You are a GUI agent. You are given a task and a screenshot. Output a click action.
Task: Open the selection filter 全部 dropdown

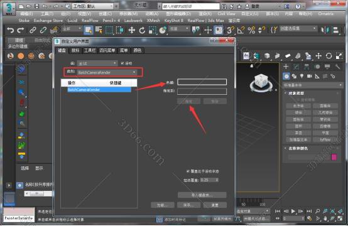(72, 29)
